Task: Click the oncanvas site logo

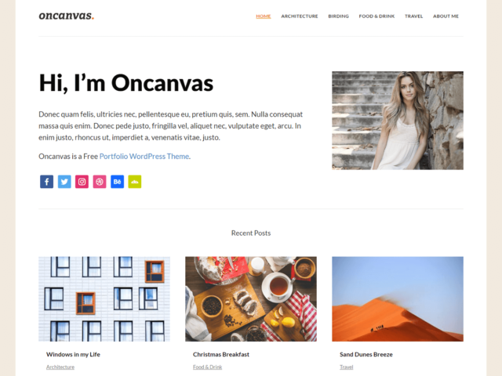Action: 66,16
